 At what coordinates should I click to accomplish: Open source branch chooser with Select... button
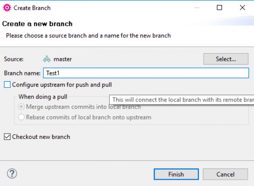[x=226, y=59]
